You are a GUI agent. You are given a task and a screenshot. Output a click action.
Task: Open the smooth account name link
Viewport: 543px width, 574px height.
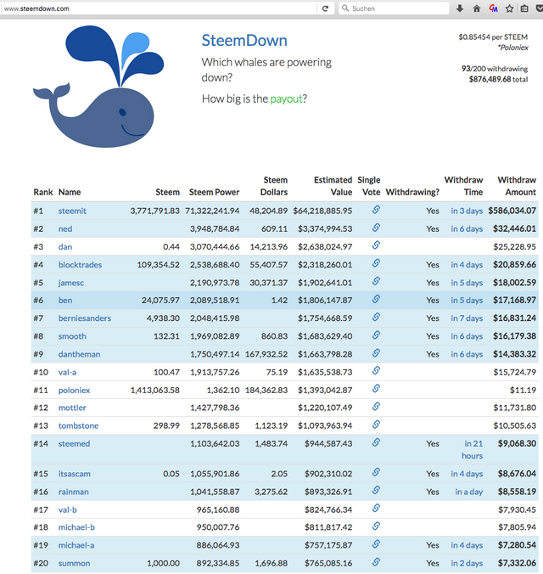(x=72, y=336)
